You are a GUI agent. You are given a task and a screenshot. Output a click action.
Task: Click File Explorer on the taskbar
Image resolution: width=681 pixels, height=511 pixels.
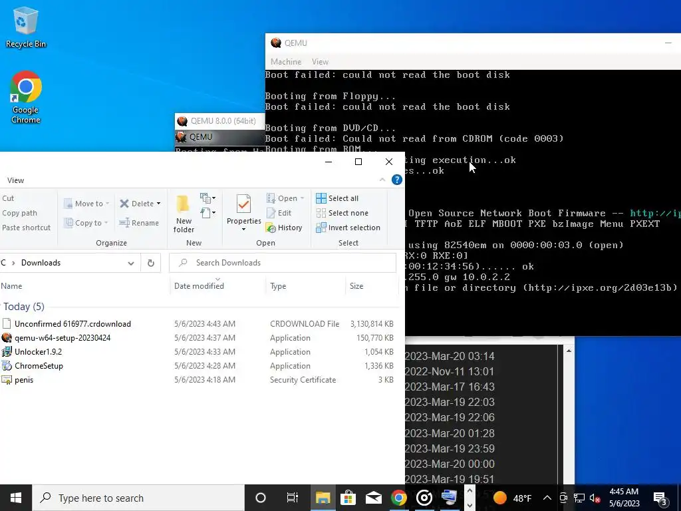pyautogui.click(x=323, y=498)
